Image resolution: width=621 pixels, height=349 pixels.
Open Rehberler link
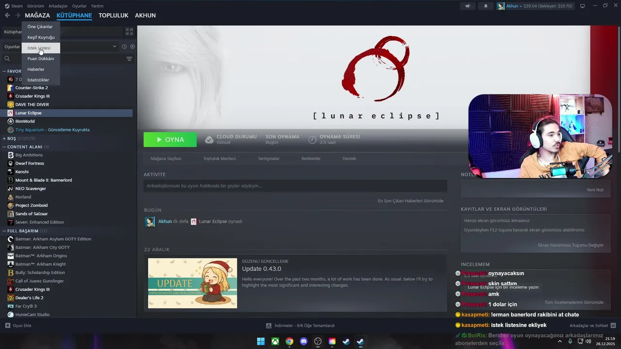[311, 159]
